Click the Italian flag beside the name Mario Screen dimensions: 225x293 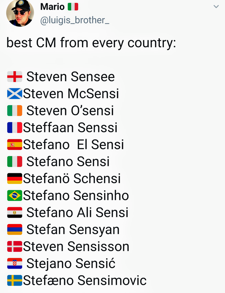[73, 7]
